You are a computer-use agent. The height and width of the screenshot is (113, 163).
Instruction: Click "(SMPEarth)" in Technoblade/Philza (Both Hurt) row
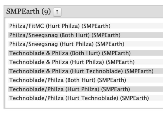click(x=112, y=80)
